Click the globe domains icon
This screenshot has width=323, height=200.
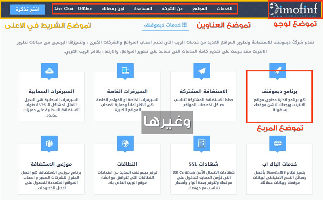tap(125, 144)
